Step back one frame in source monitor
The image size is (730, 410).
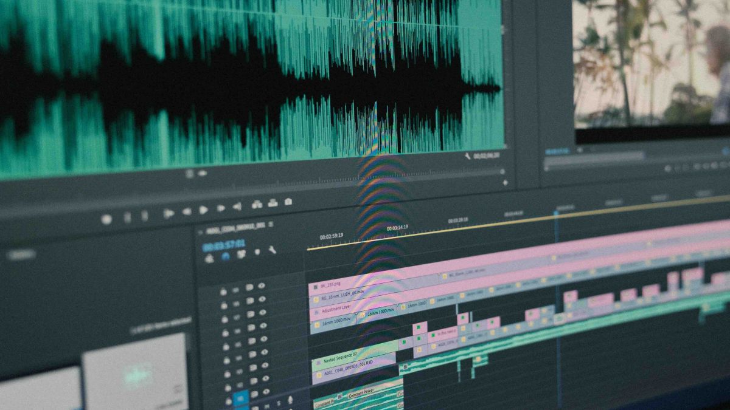point(187,211)
